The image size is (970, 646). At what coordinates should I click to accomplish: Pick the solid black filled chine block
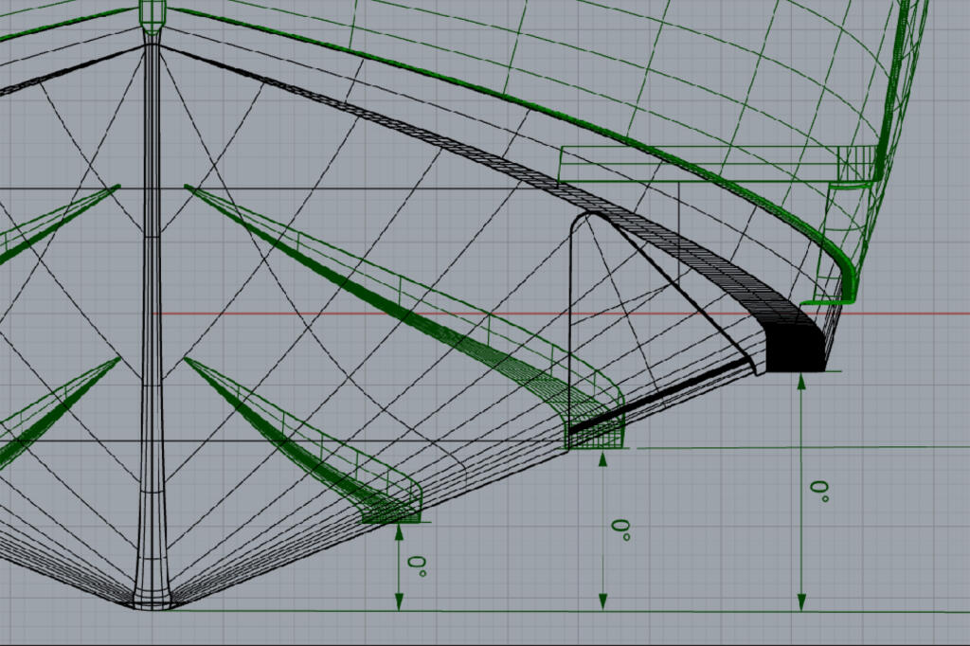point(796,349)
